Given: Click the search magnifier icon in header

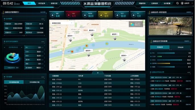Looking at the screenshot, I should pos(177,3).
